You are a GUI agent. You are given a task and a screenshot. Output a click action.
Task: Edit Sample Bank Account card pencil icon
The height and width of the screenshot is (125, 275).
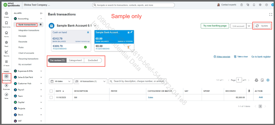pyautogui.click(x=131, y=32)
